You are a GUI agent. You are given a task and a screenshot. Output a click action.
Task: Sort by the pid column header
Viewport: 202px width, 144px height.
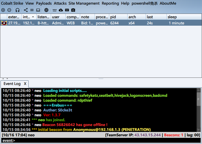click(x=118, y=17)
